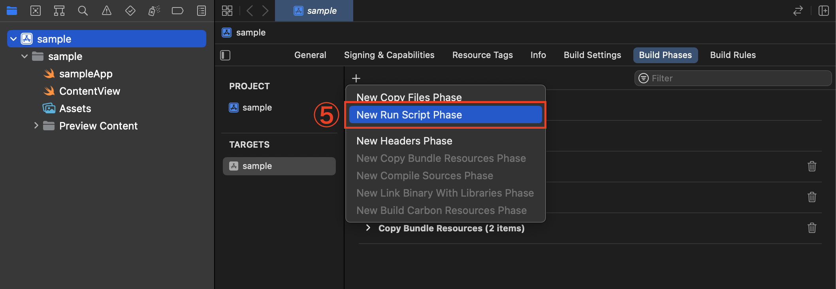
Task: Show the Breakpoint navigator icon
Action: (177, 11)
